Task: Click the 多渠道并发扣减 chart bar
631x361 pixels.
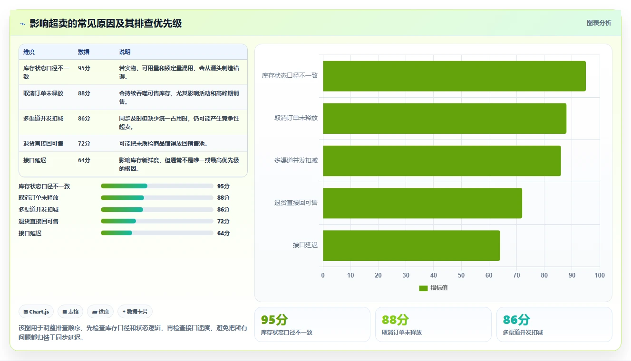Action: pyautogui.click(x=442, y=161)
